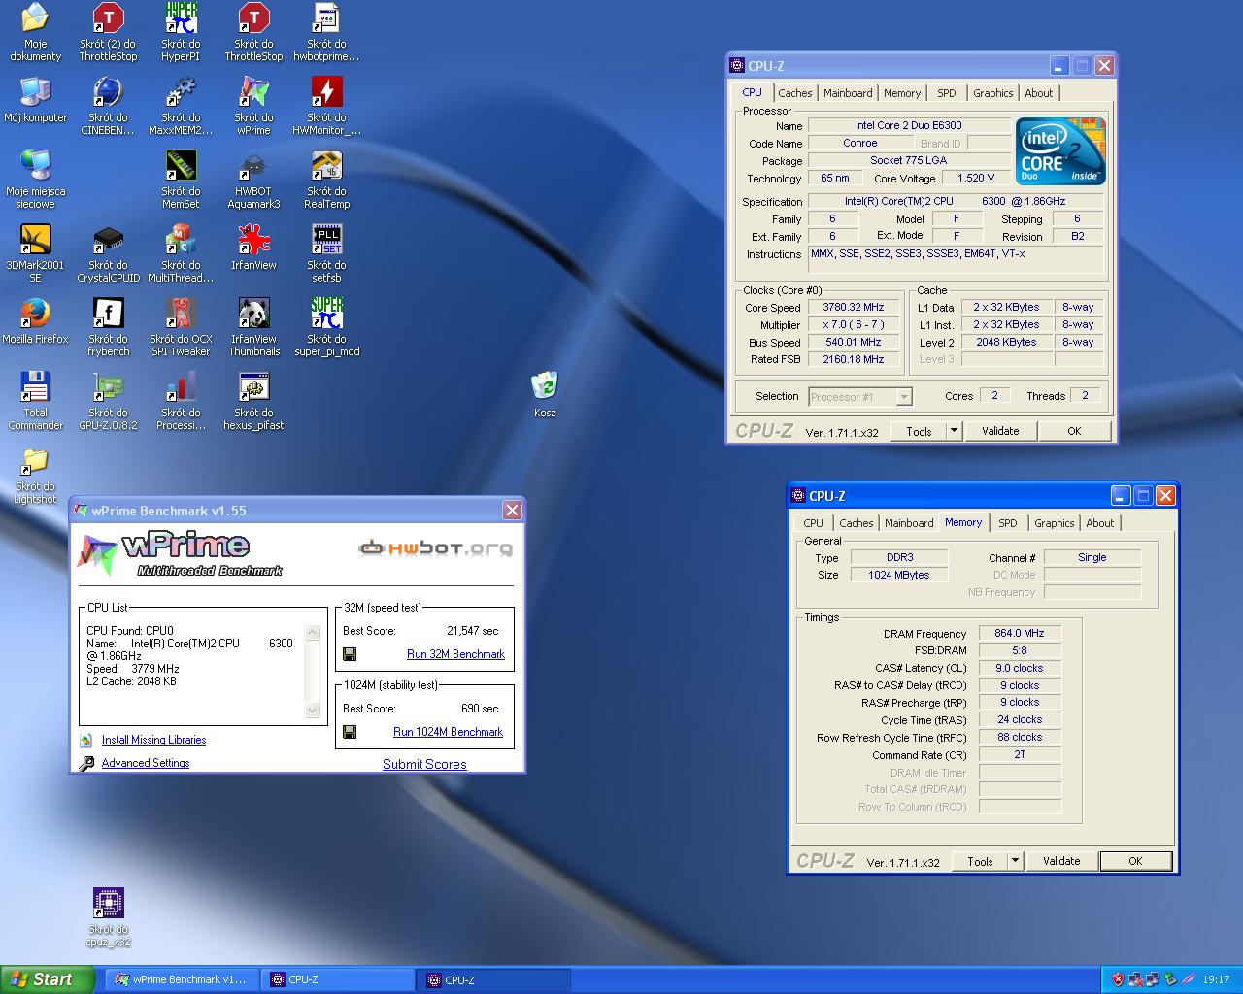Image resolution: width=1243 pixels, height=994 pixels.
Task: Open the HyperPI shortcut icon
Action: coord(181,17)
